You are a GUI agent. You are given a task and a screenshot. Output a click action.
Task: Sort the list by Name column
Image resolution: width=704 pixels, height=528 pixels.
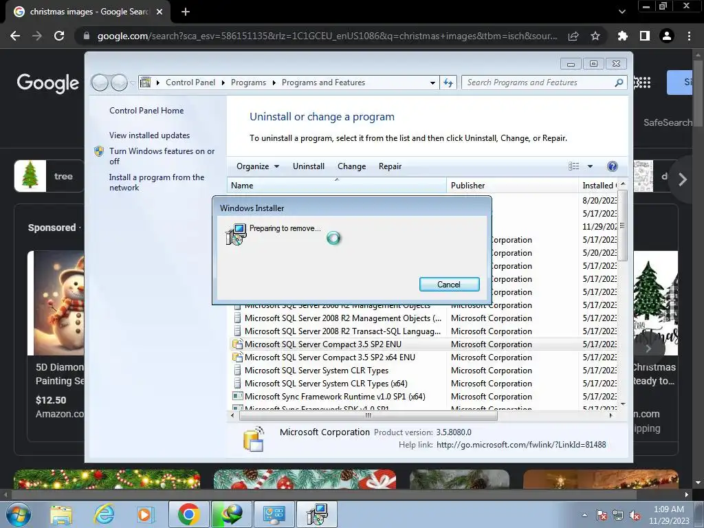tap(337, 186)
